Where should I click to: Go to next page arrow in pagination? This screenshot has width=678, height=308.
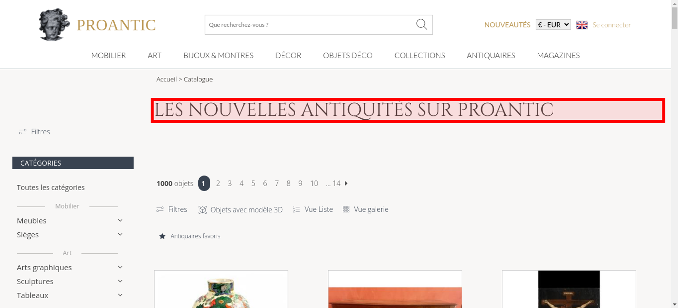tap(346, 183)
